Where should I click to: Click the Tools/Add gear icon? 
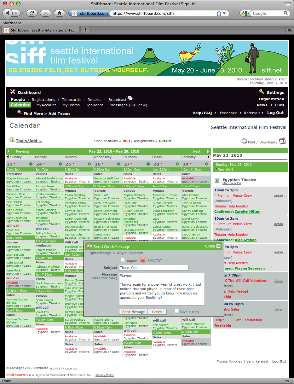12,140
